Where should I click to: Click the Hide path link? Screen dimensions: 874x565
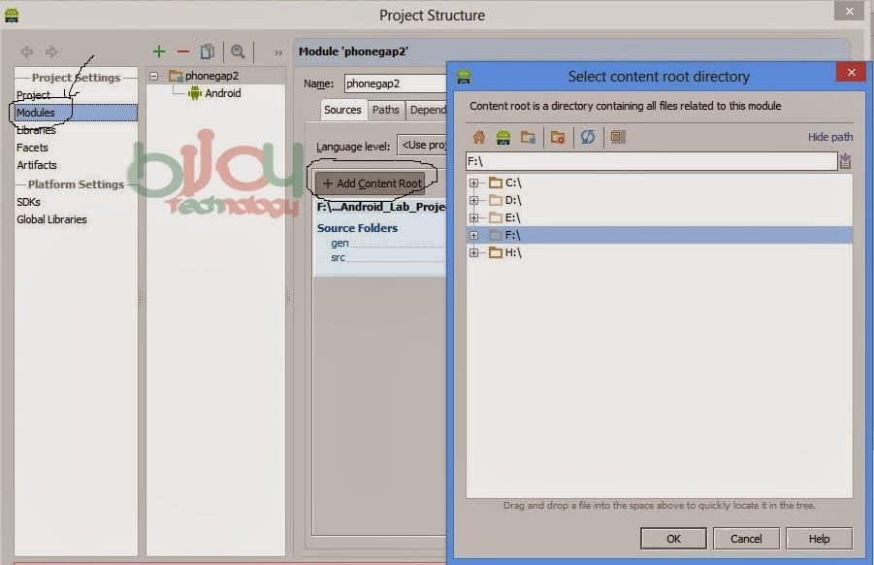coord(829,137)
